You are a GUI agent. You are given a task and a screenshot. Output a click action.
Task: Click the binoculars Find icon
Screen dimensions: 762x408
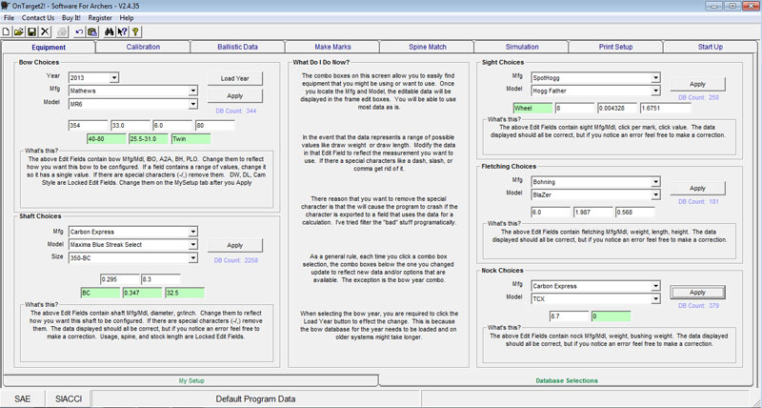[x=110, y=31]
